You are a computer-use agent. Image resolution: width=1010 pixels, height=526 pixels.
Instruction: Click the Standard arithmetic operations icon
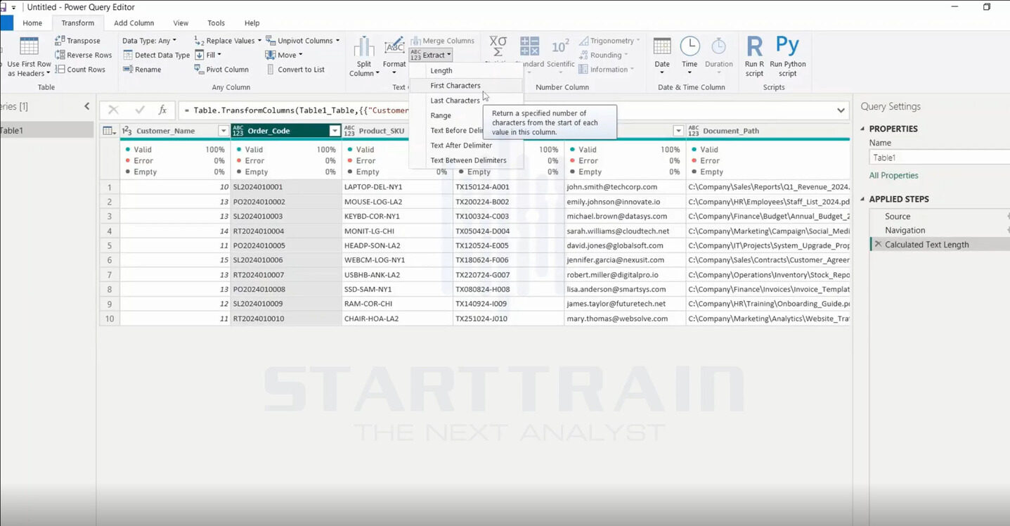pos(529,46)
